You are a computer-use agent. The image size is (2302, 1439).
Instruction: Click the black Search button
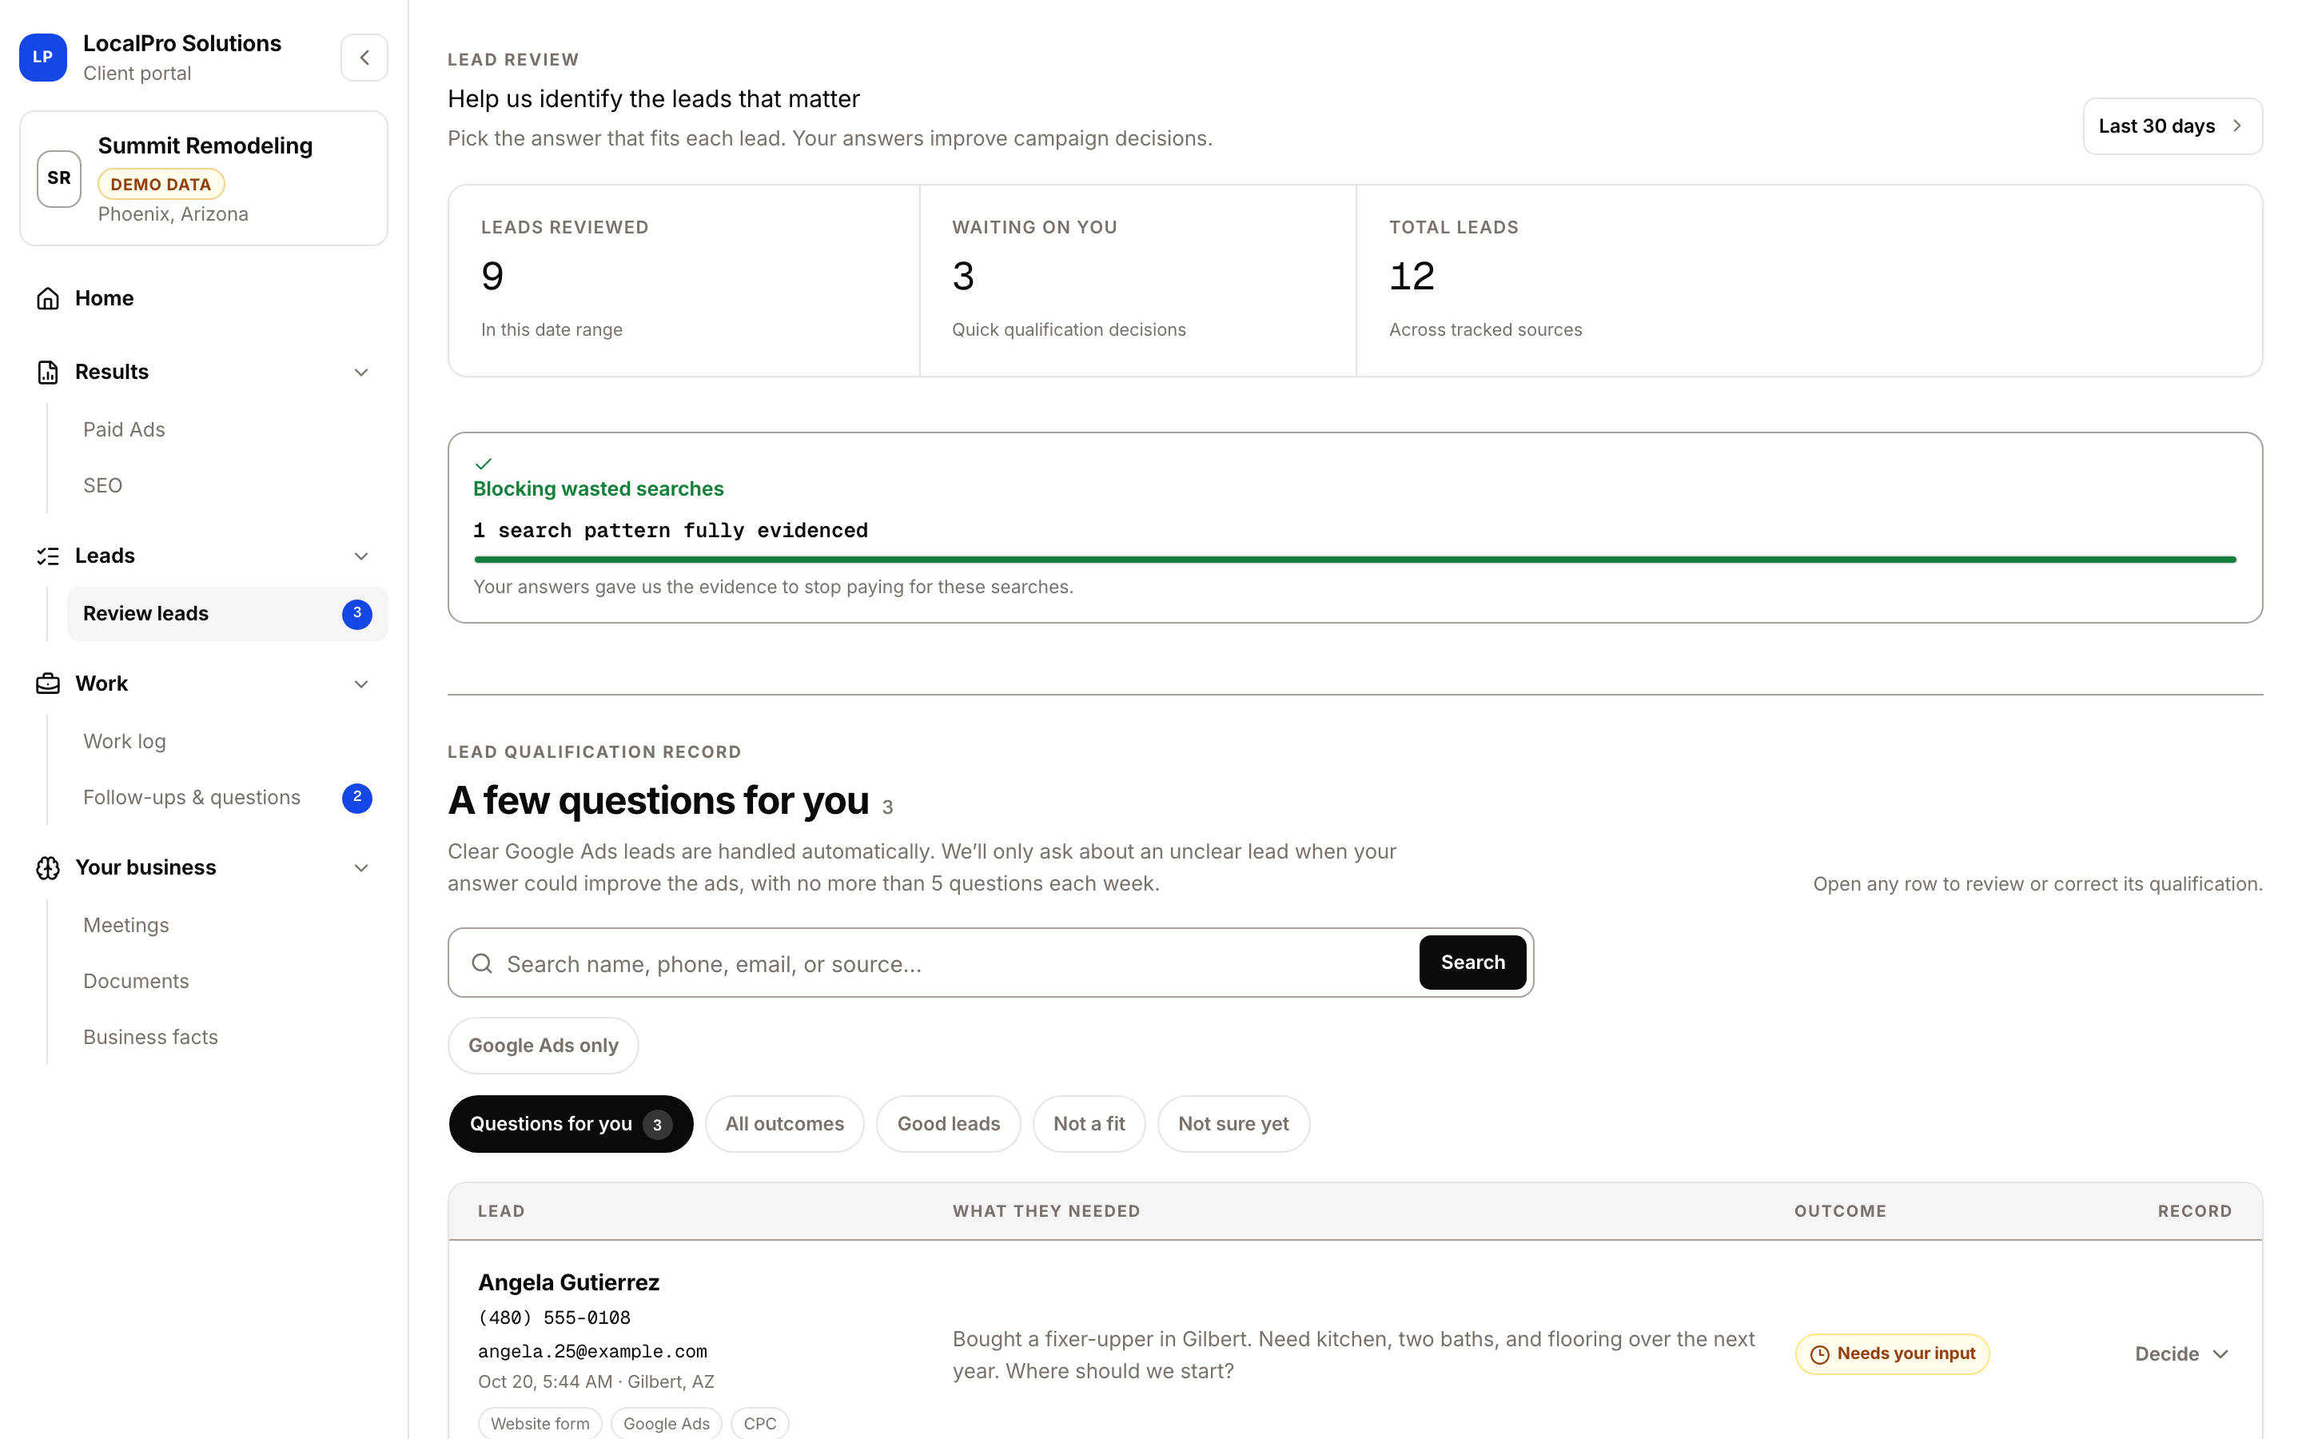[x=1472, y=963]
